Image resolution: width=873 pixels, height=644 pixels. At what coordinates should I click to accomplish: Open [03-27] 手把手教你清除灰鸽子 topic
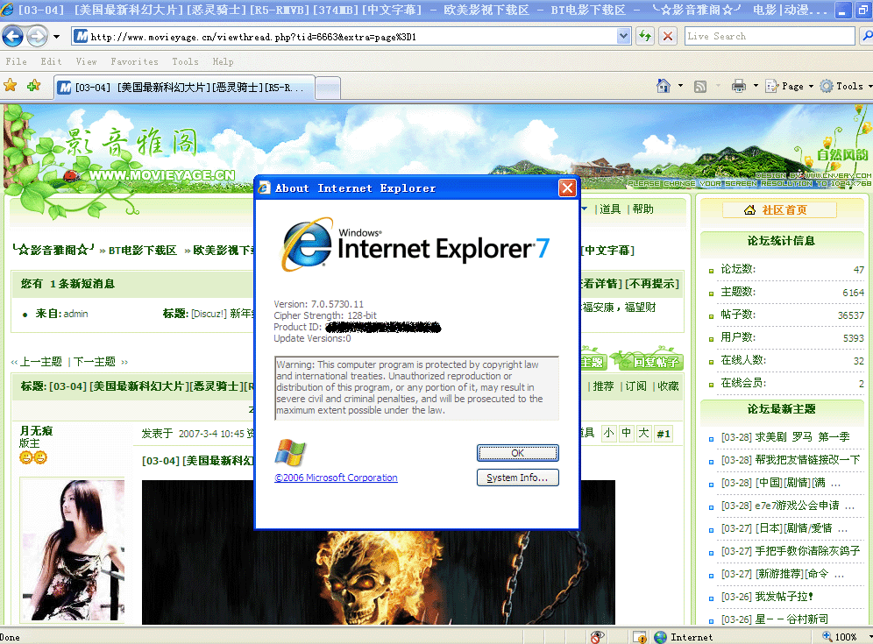pyautogui.click(x=791, y=550)
